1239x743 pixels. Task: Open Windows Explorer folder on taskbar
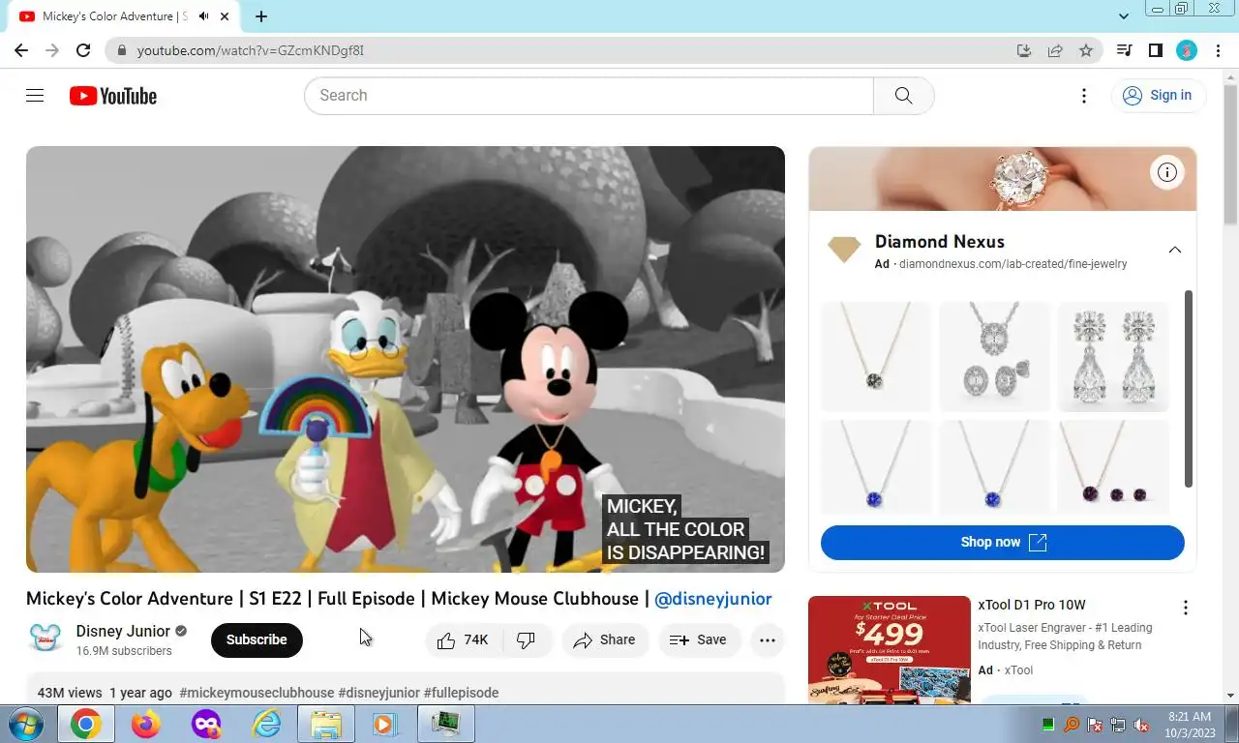(326, 723)
